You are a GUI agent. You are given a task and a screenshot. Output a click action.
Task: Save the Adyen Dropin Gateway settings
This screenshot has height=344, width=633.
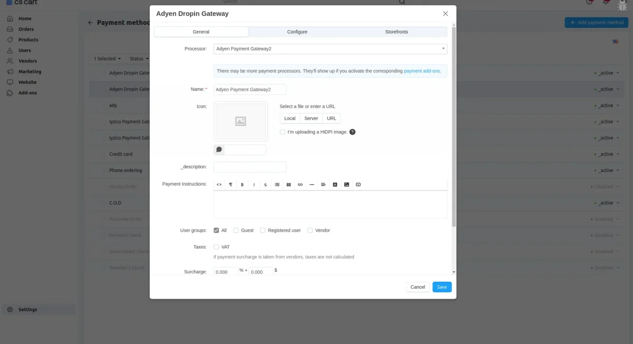(x=442, y=286)
